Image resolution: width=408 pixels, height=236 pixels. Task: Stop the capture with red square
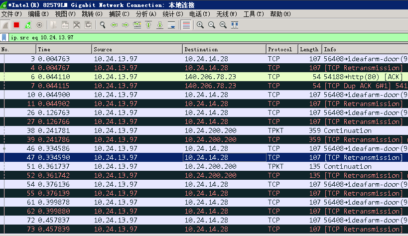coord(16,25)
